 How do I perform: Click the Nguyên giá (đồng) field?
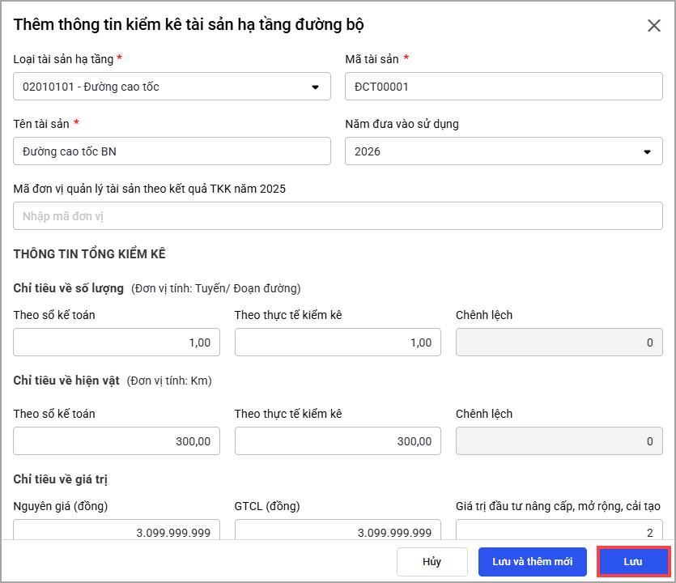(117, 531)
